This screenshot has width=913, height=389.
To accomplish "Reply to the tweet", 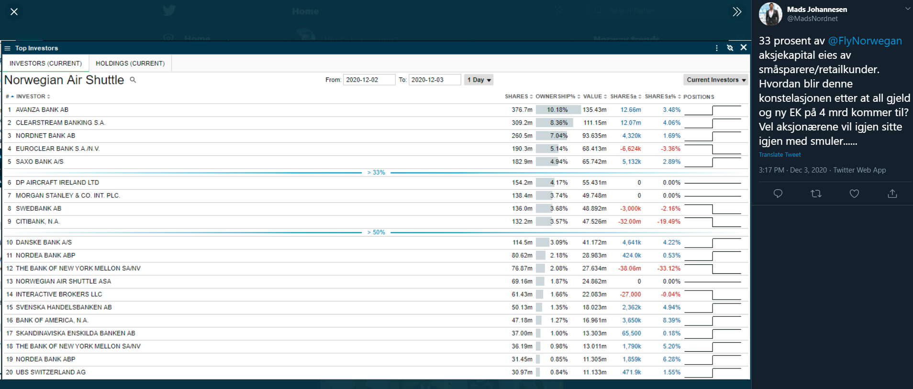I will 778,194.
